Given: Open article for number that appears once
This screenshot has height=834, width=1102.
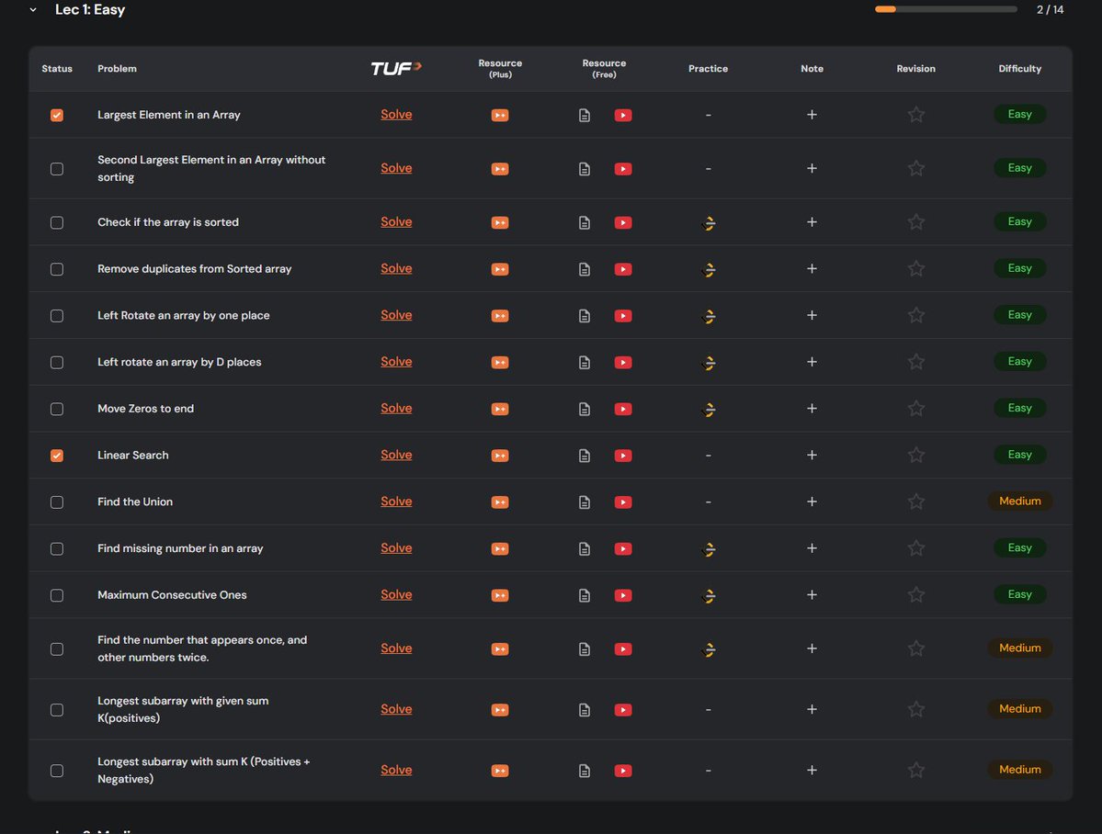Looking at the screenshot, I should 584,649.
